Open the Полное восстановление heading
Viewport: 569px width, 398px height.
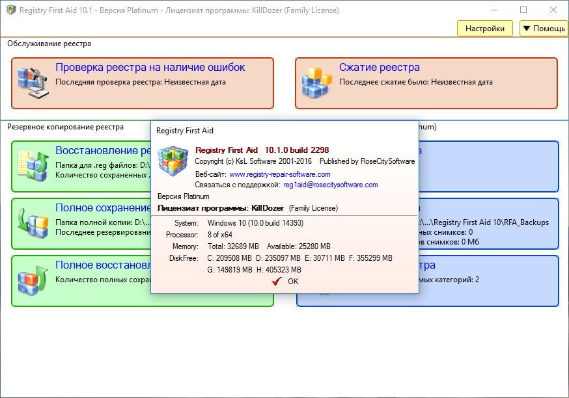pos(103,265)
